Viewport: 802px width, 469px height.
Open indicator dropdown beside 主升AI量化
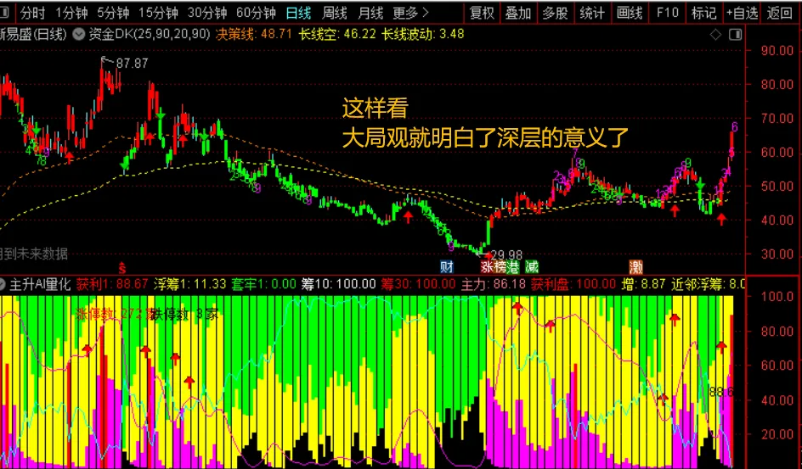1,283
